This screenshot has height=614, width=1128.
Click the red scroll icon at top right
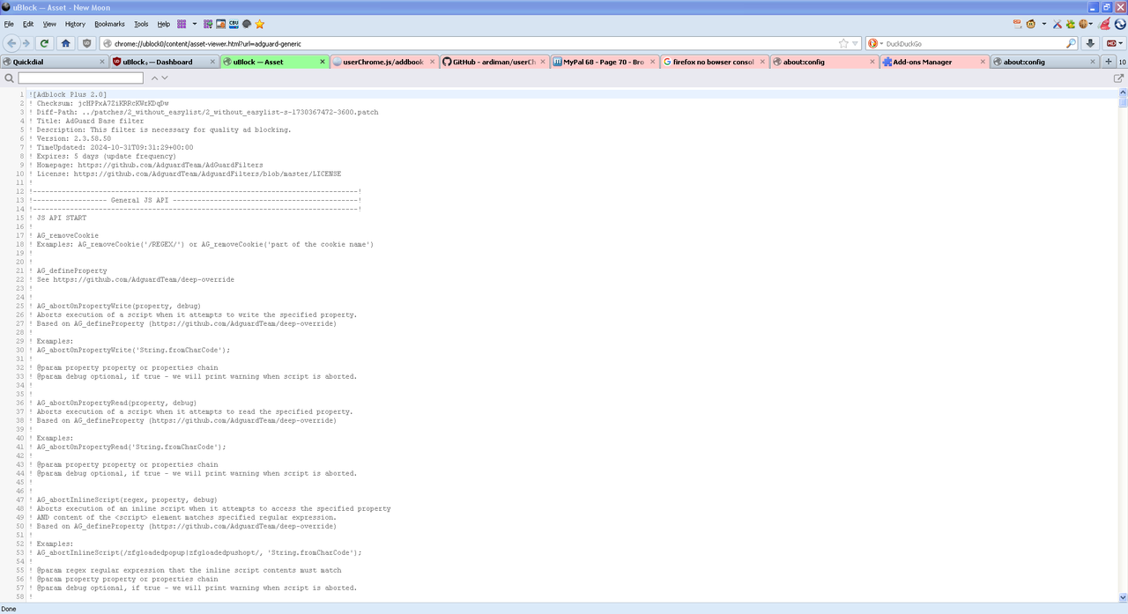click(x=1017, y=24)
